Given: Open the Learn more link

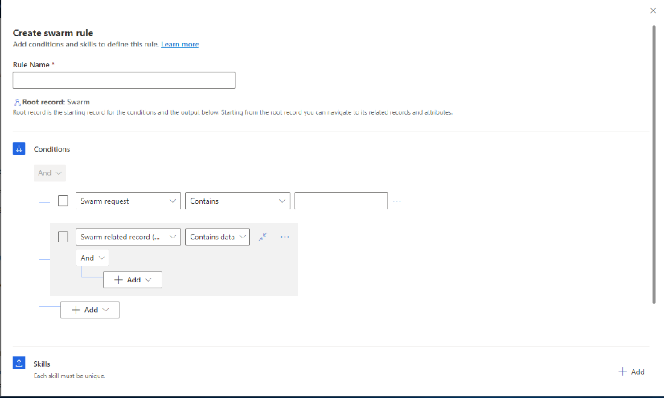Looking at the screenshot, I should pyautogui.click(x=179, y=44).
